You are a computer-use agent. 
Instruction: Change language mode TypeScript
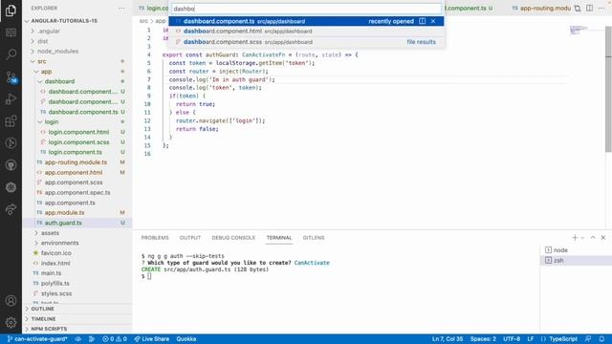pyautogui.click(x=563, y=339)
